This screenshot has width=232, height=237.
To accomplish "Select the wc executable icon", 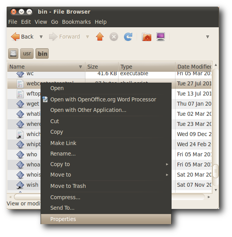I will 20,74.
